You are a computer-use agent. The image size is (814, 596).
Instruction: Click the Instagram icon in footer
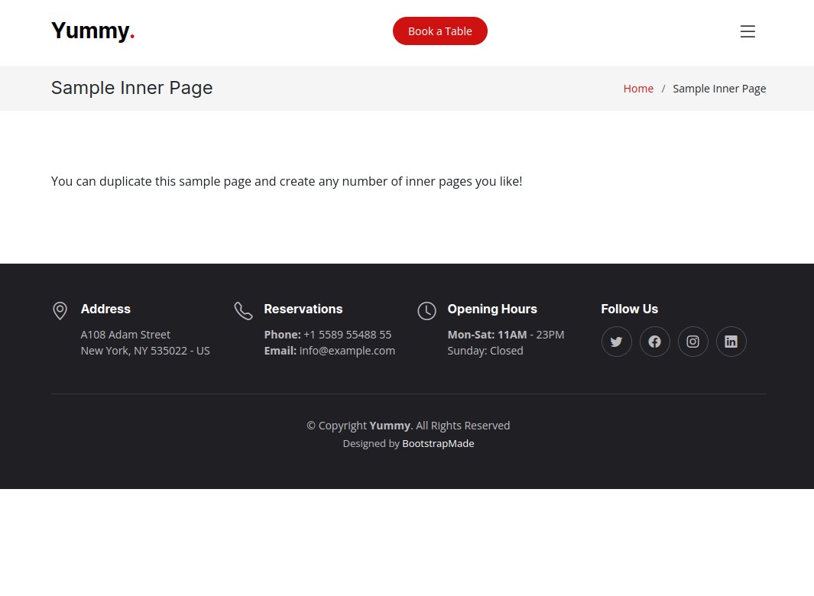tap(692, 342)
